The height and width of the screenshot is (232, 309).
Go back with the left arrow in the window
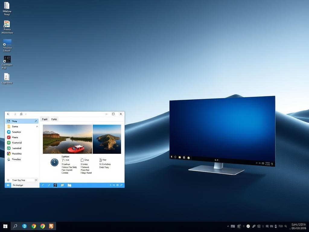(x=8, y=114)
